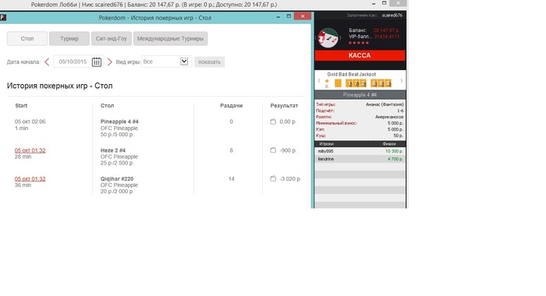Viewport: 546px width, 296px height.
Task: Open the Вид игры dropdown
Action: [166, 62]
